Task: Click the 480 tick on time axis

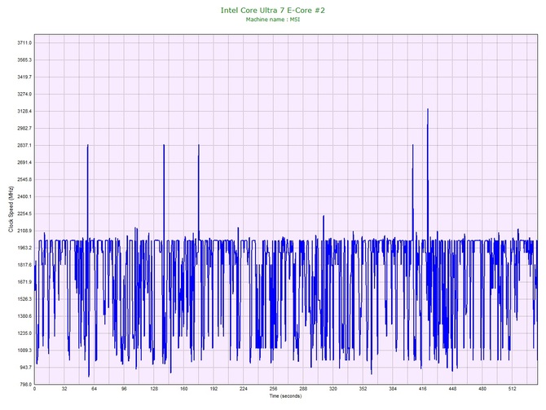Action: (482, 389)
